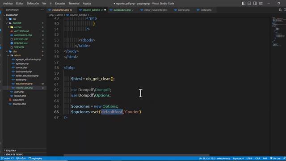The height and width of the screenshot is (161, 286).
Task: Click reporte_pdf.php breadcrumb segment
Action: click(78, 15)
